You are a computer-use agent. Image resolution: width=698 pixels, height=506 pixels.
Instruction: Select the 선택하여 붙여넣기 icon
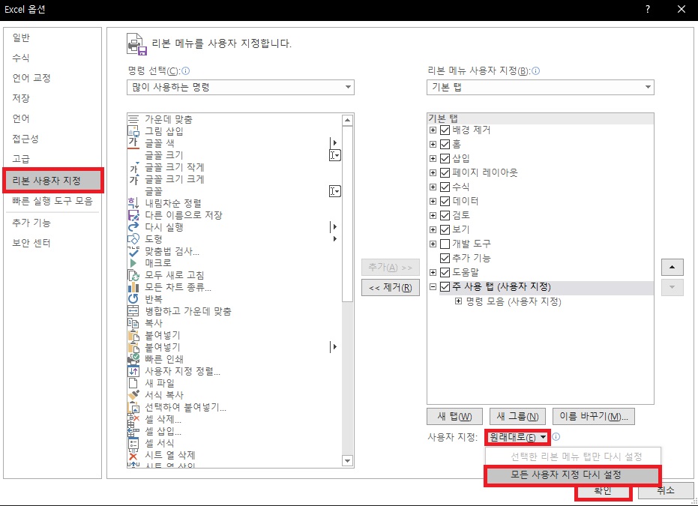pyautogui.click(x=133, y=407)
